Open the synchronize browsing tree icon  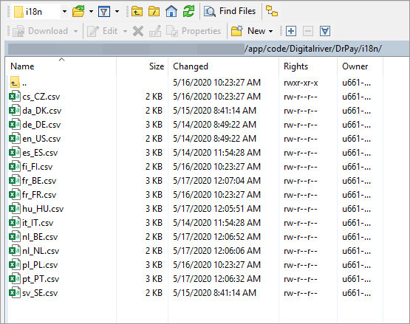pyautogui.click(x=272, y=12)
